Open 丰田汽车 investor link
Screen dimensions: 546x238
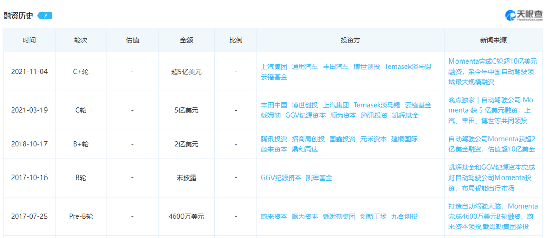click(x=336, y=66)
